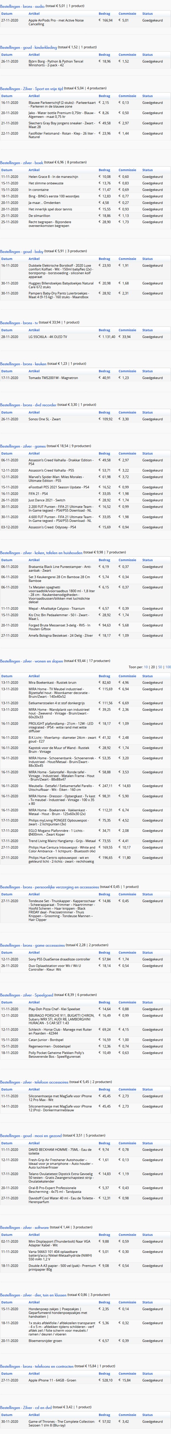The width and height of the screenshot is (171, 1434).
Task: Show 10 products per page
Action: click(x=146, y=667)
